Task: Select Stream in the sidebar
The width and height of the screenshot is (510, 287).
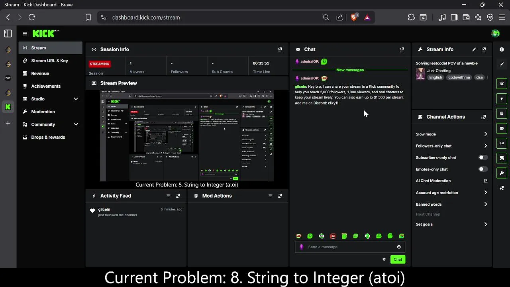Action: point(51,48)
